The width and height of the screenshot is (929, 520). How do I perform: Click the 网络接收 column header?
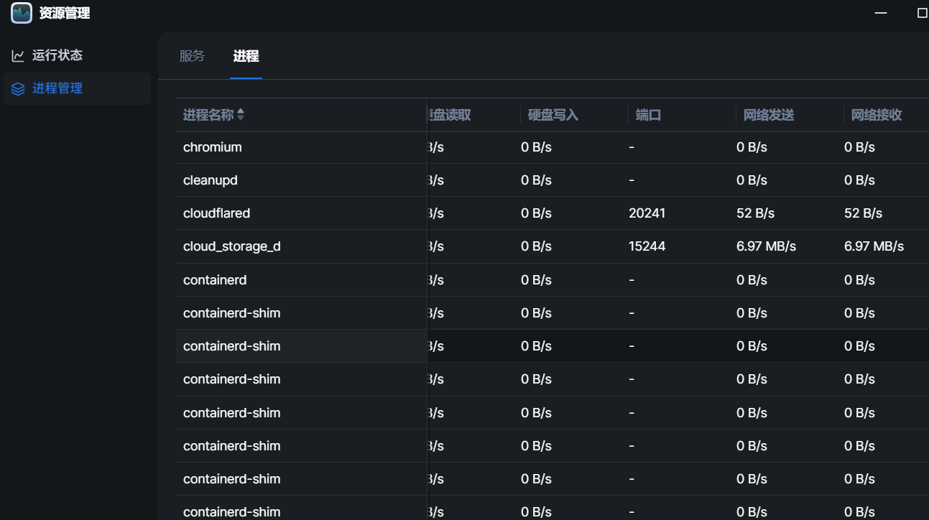pyautogui.click(x=877, y=115)
